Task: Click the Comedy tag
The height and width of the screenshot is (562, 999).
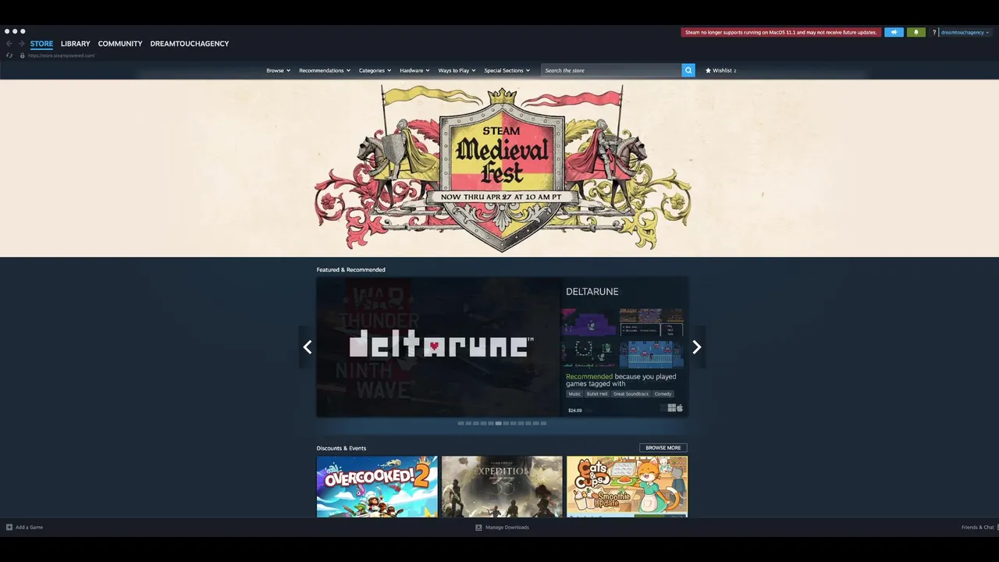Action: (x=663, y=393)
